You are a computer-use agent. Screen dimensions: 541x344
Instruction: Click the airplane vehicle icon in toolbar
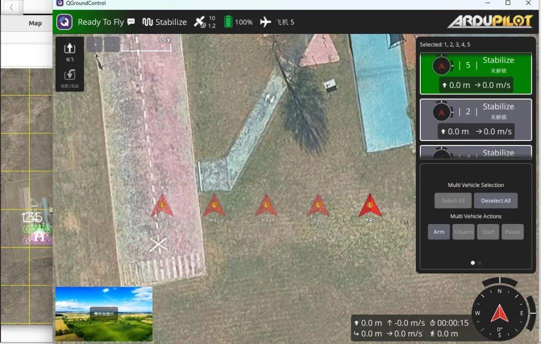[x=265, y=21]
